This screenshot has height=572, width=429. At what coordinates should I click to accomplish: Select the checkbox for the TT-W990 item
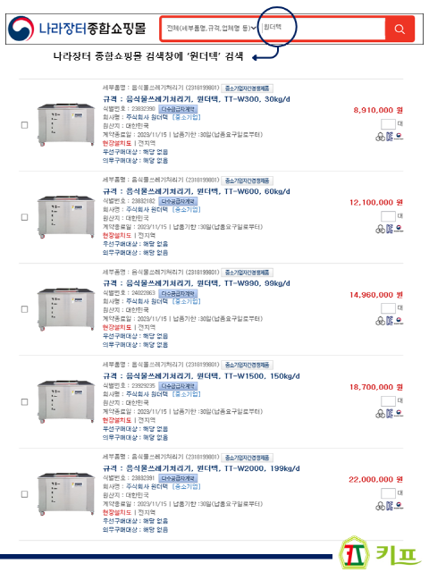click(24, 309)
